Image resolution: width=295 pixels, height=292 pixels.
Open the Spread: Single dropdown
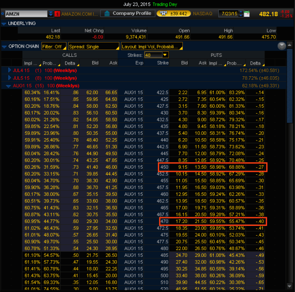94,47
